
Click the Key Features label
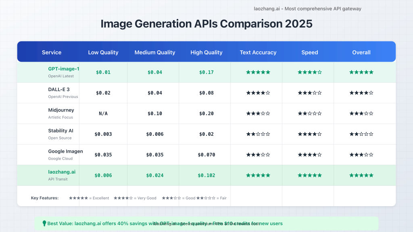click(45, 198)
